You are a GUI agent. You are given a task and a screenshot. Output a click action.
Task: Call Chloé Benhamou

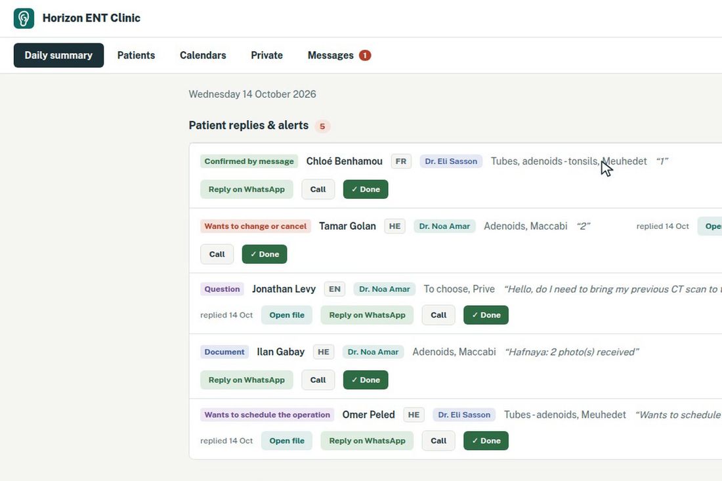pyautogui.click(x=318, y=189)
